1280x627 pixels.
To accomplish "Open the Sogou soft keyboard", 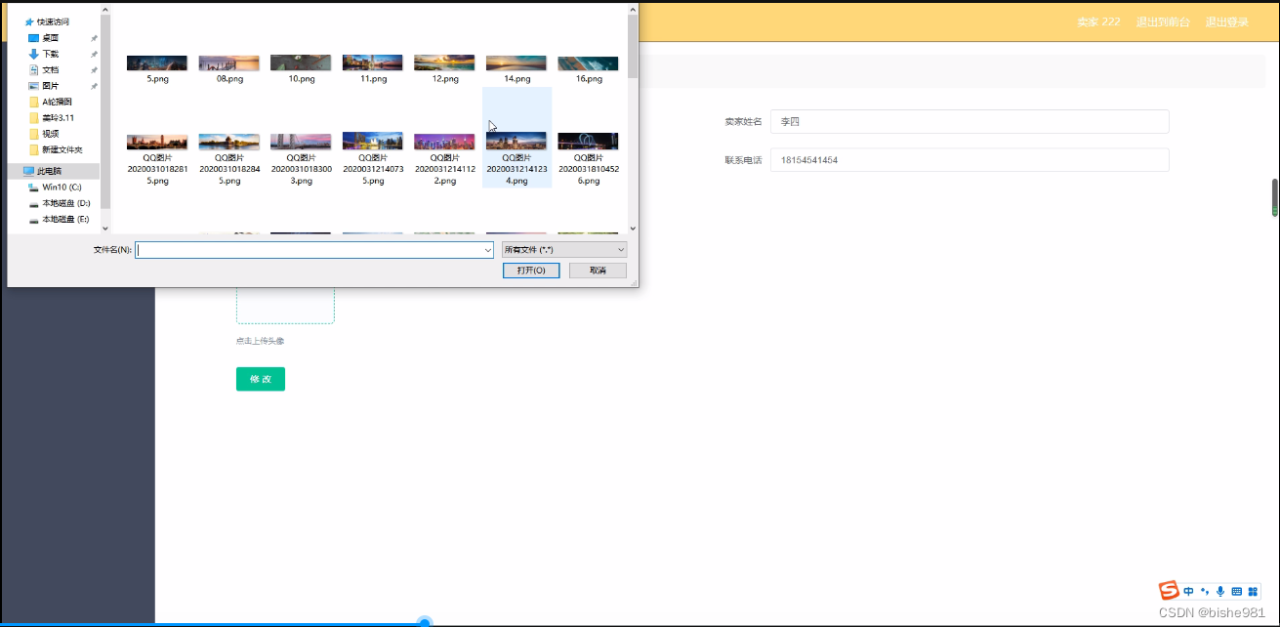I will [x=1237, y=590].
